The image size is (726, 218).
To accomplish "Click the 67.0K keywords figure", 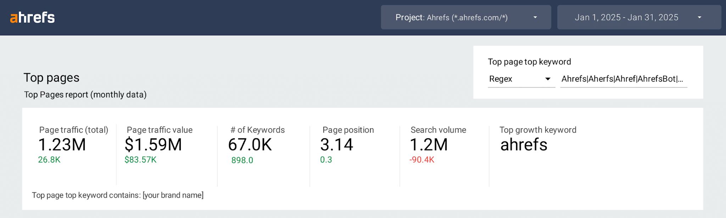I will coord(250,145).
